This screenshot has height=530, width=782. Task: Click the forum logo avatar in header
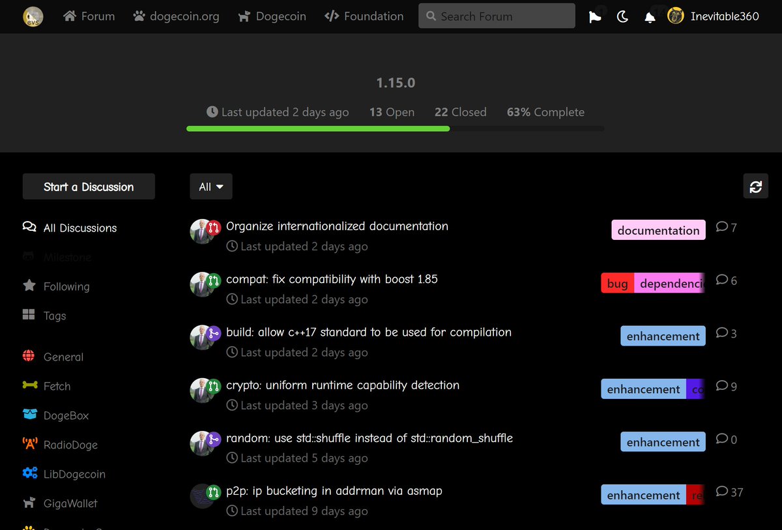click(33, 16)
